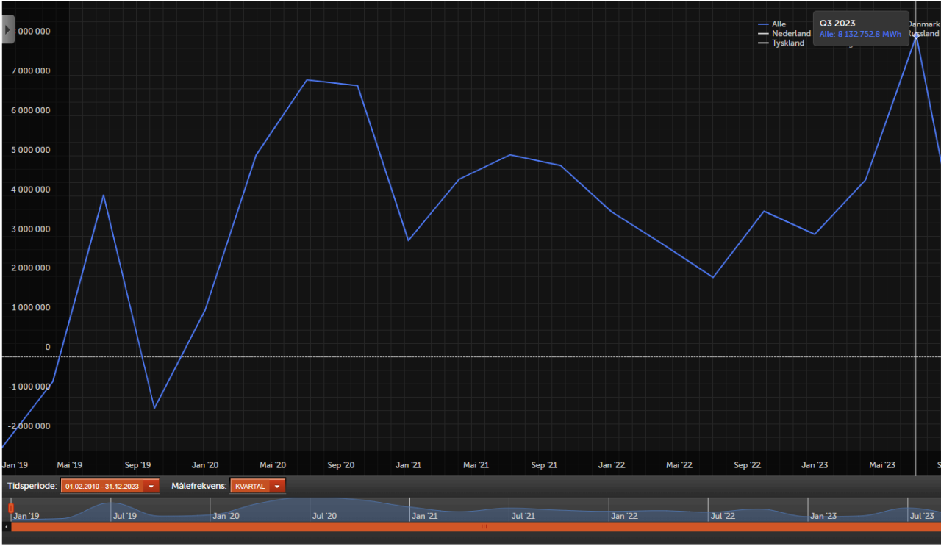Click the orange horizontal scrollbar grip
The width and height of the screenshot is (941, 549).
[483, 527]
